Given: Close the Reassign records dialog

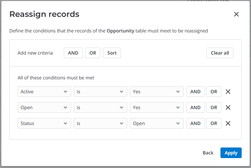Looking at the screenshot, I should point(236,14).
